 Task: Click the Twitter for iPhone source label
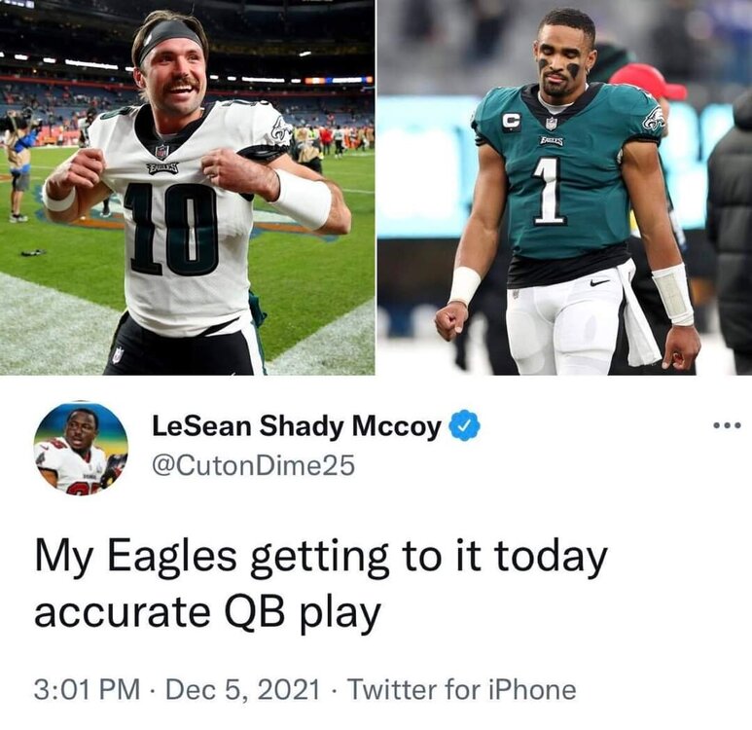[x=461, y=689]
